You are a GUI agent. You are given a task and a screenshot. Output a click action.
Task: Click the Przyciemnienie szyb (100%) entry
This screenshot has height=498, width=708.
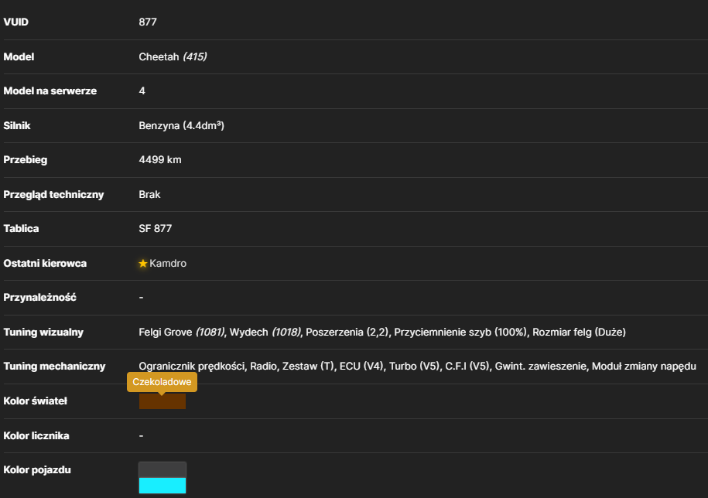460,332
